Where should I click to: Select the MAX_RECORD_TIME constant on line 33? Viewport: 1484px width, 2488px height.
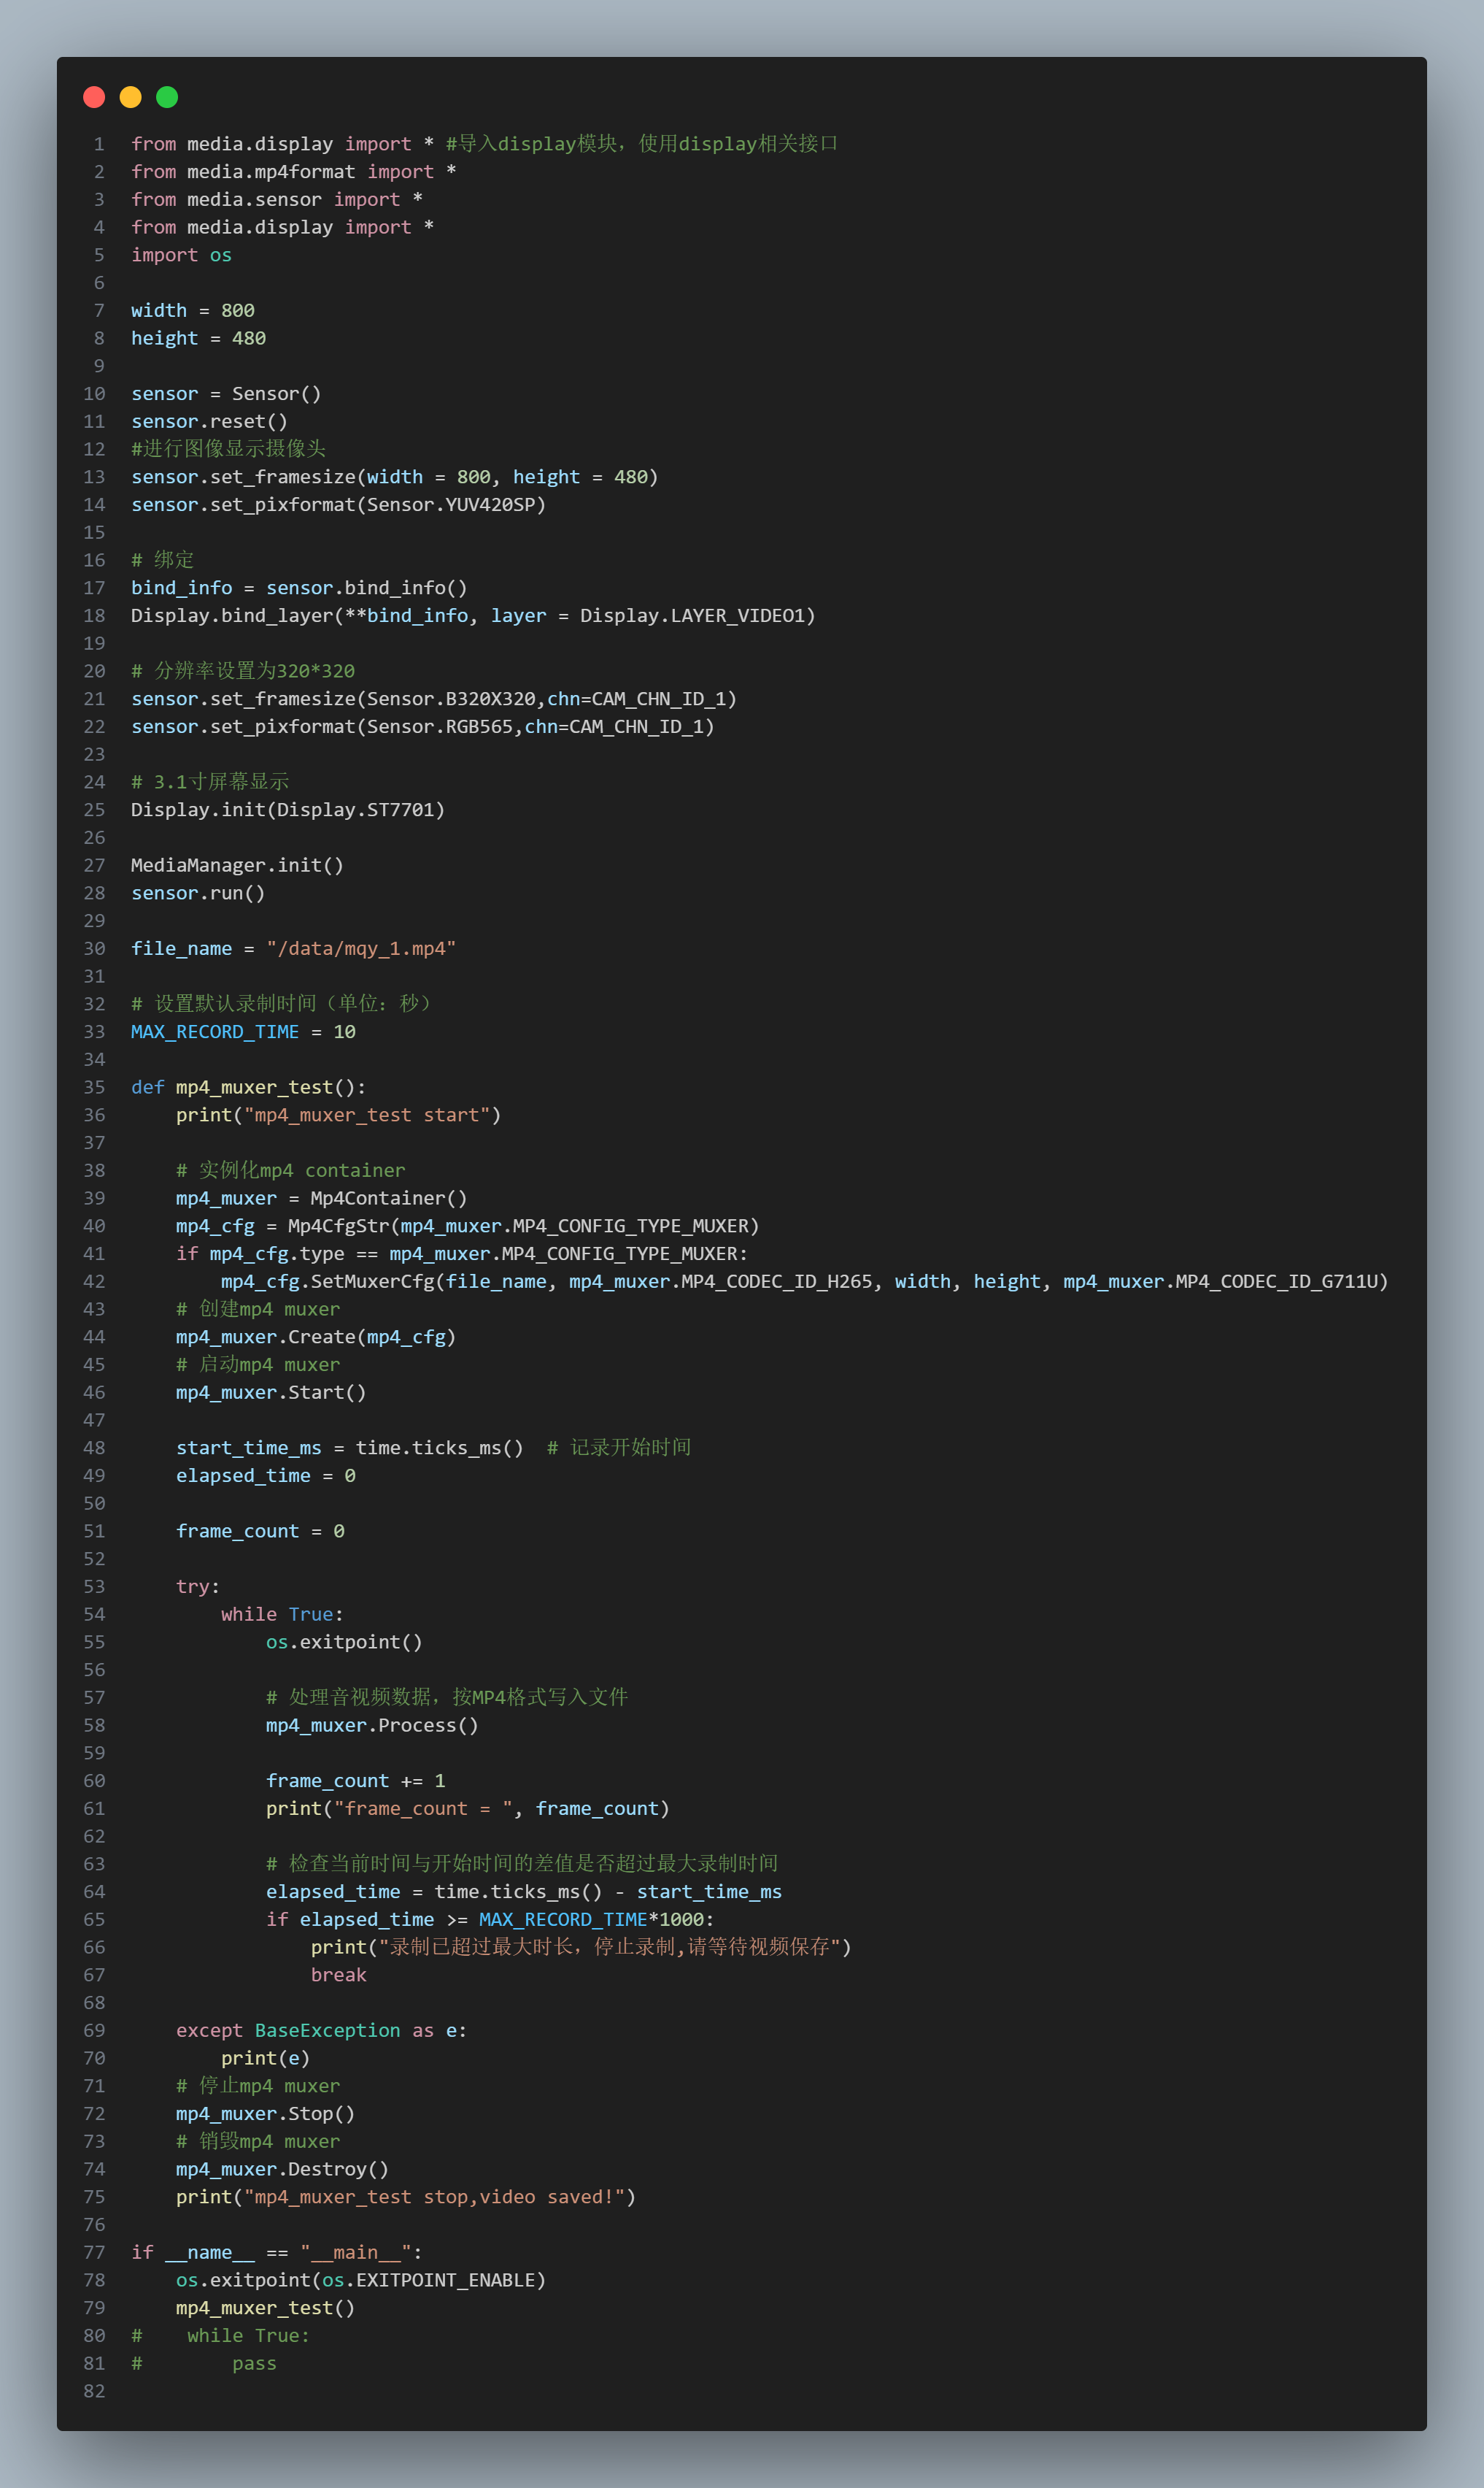click(x=214, y=1032)
